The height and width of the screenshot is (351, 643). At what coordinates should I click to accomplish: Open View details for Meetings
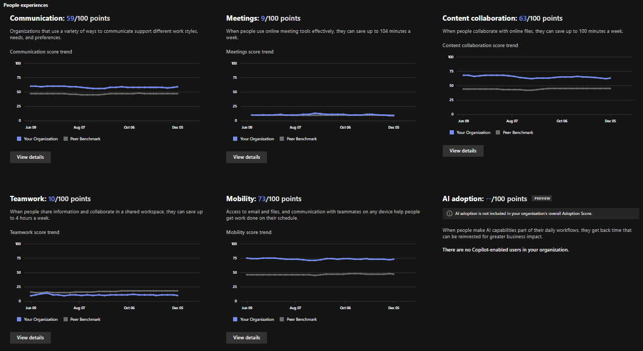(246, 157)
